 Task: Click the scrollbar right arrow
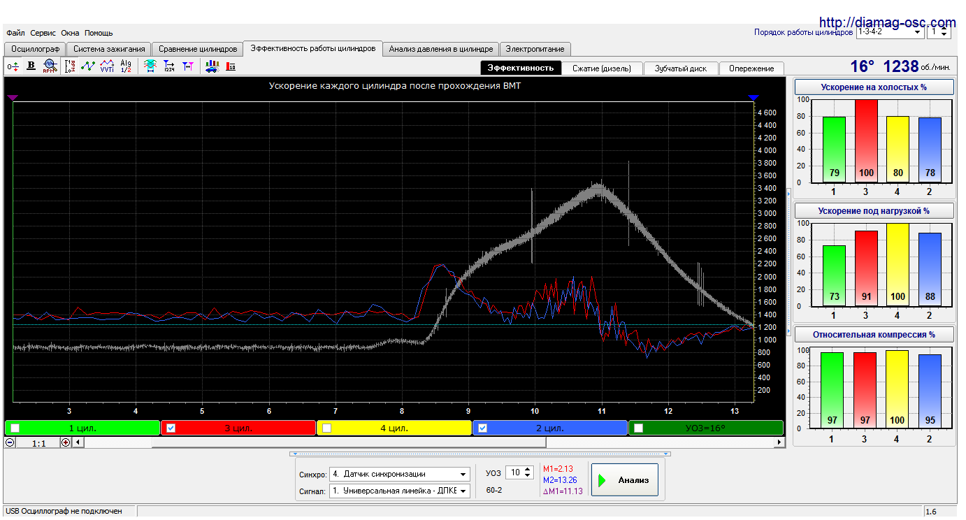pyautogui.click(x=779, y=442)
